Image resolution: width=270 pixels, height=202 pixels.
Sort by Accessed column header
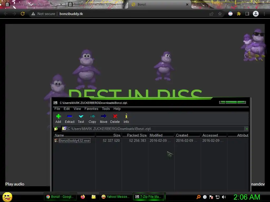point(214,135)
